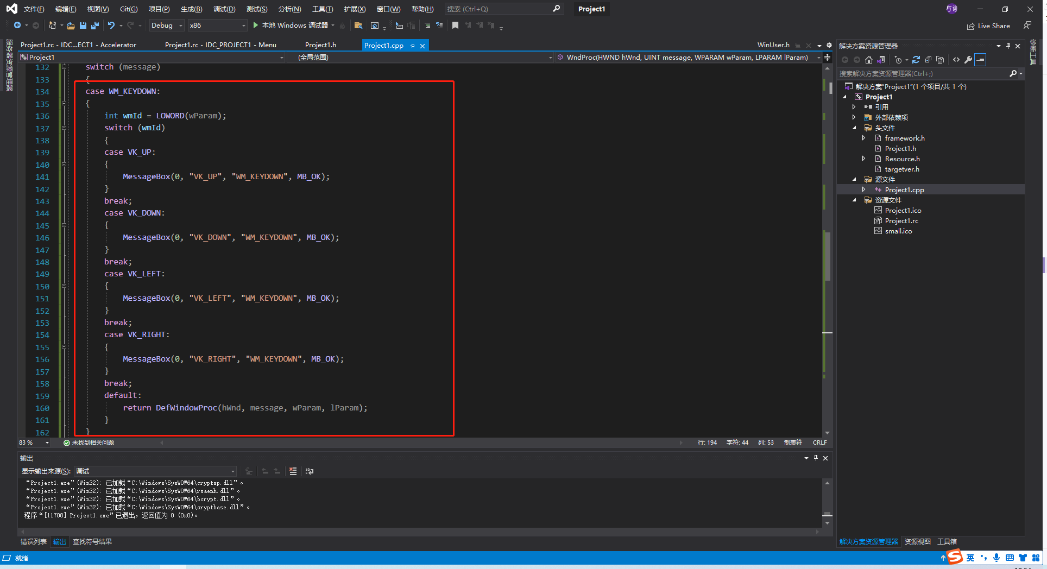Viewport: 1047px width, 569px height.
Task: Toggle the pin on the Output panel
Action: point(816,458)
